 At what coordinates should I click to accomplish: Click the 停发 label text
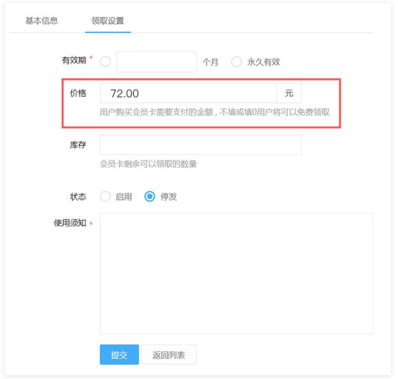(x=169, y=197)
